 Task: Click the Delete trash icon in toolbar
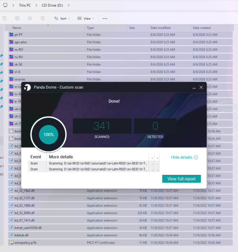[42, 19]
